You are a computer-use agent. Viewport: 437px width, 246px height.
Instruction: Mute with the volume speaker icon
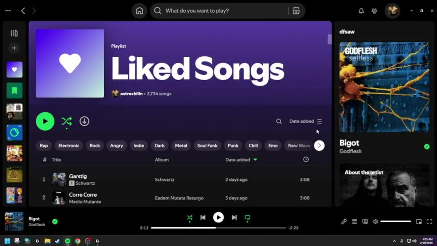375,221
